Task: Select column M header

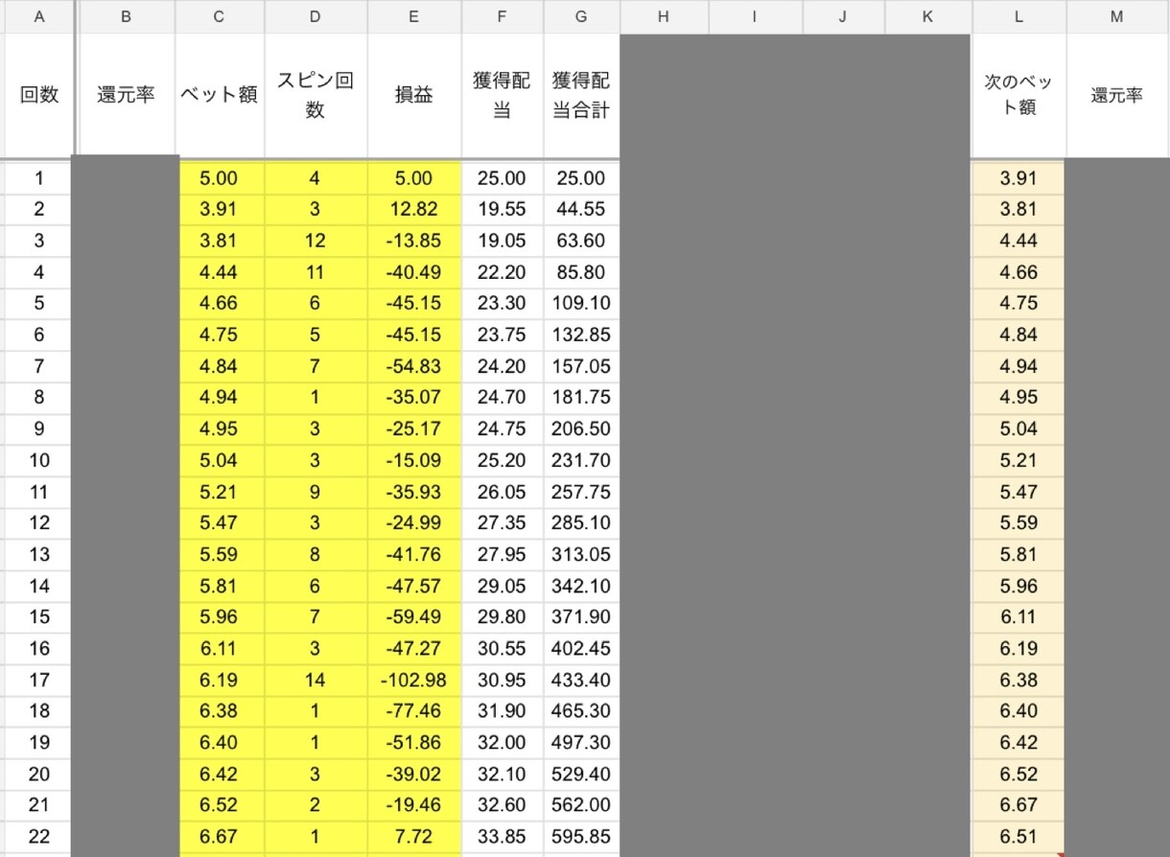Action: point(1117,16)
